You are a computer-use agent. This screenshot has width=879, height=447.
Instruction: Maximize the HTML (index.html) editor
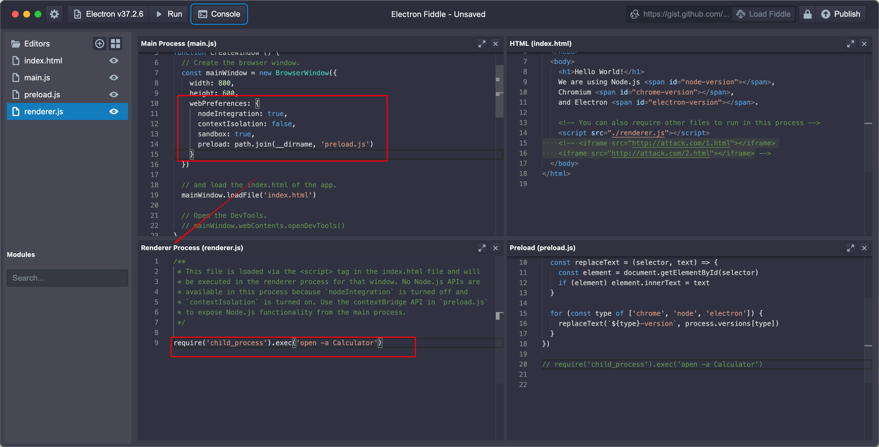[850, 44]
